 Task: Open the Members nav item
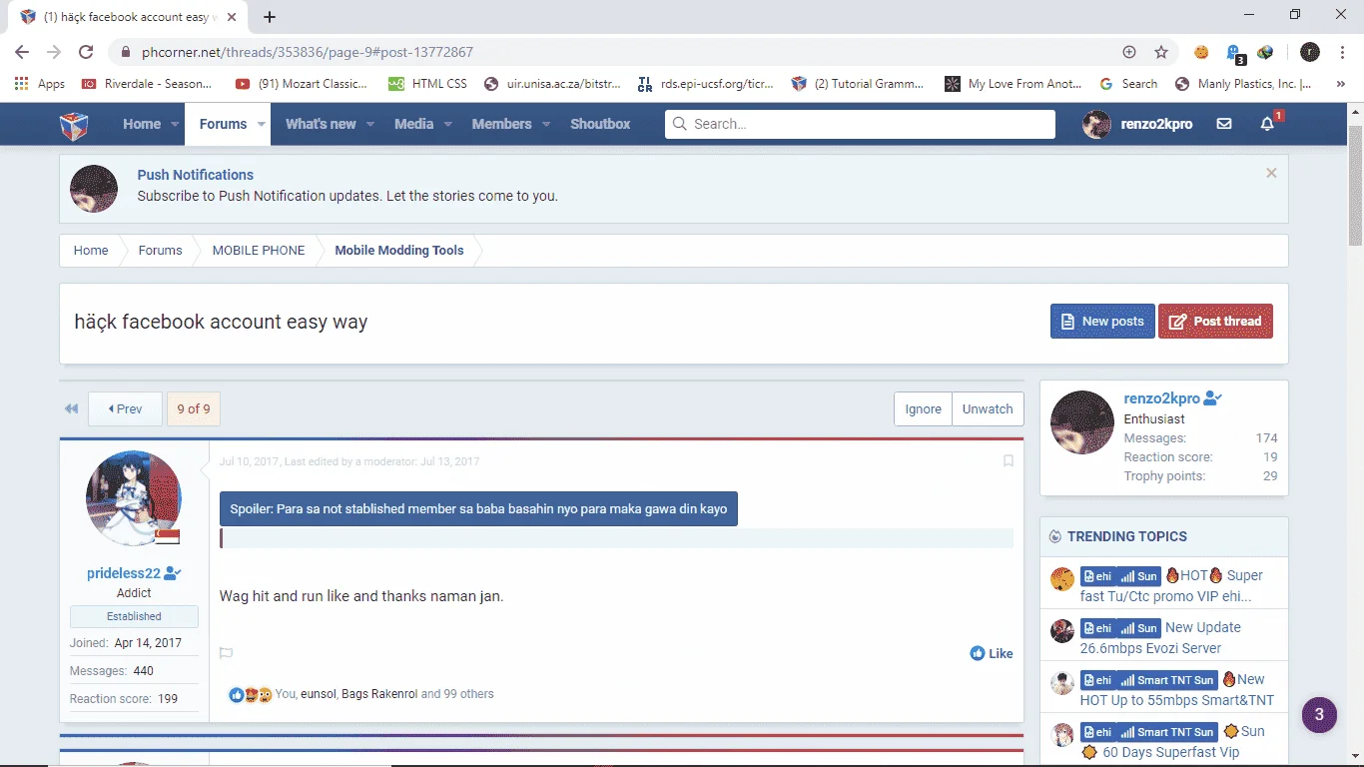pos(501,124)
